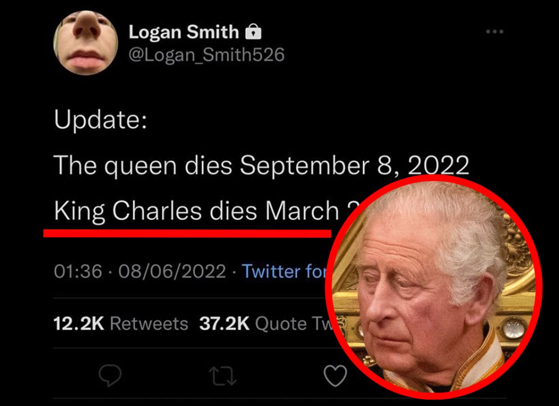Click the display name Logan Smith
This screenshot has width=559, height=406.
[x=184, y=32]
